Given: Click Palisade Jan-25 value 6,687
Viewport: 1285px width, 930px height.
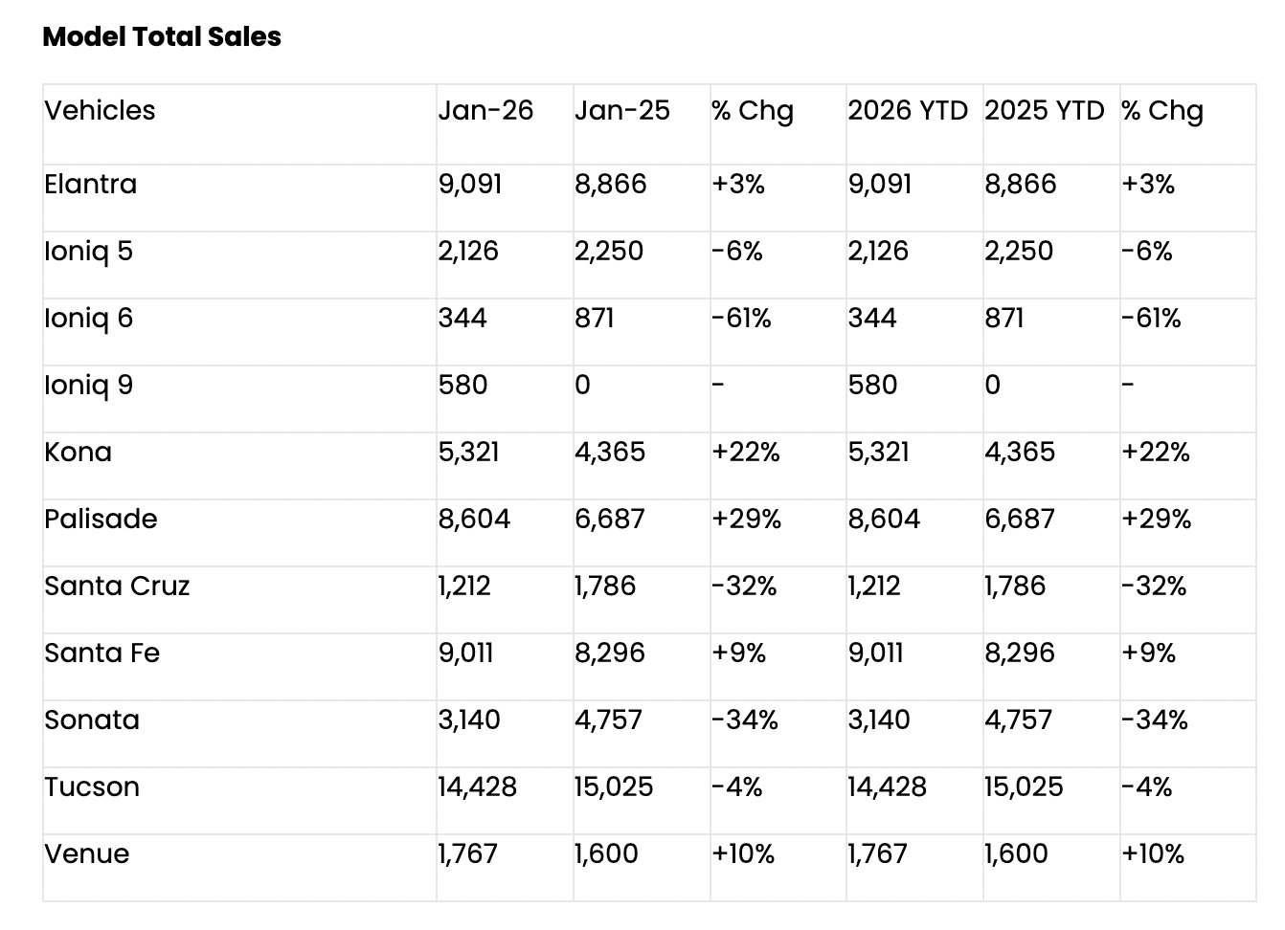Looking at the screenshot, I should point(609,520).
